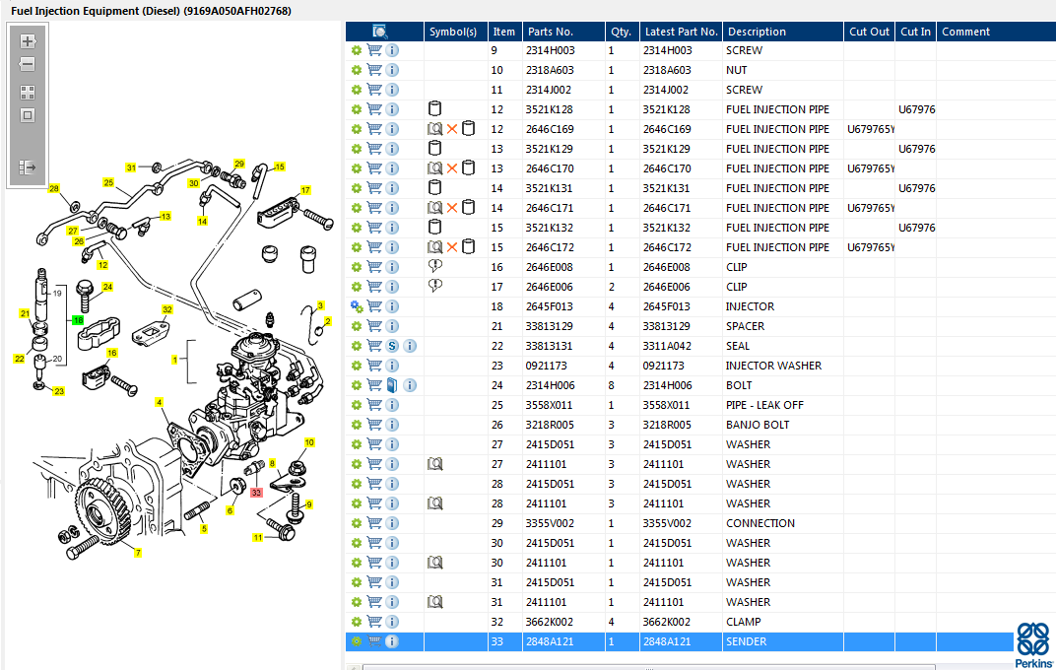
Task: Add PIPE - LEAK OFF to cart
Action: pyautogui.click(x=374, y=405)
